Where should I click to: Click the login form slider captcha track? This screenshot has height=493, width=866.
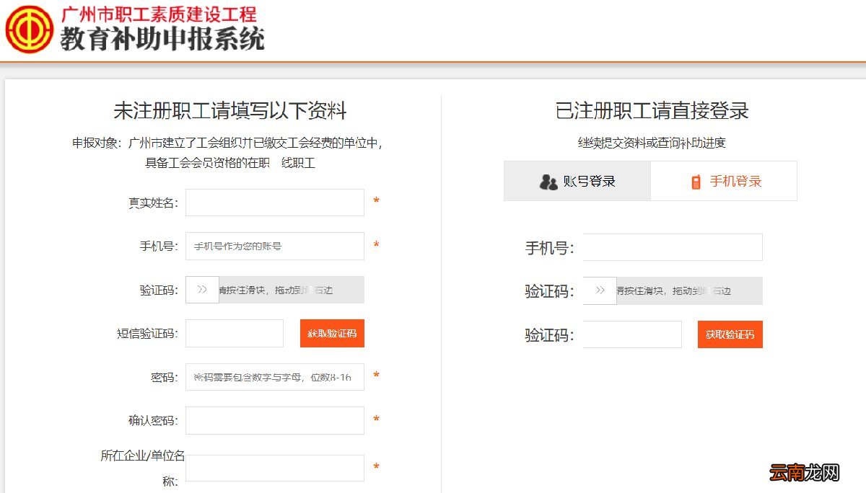pos(686,290)
